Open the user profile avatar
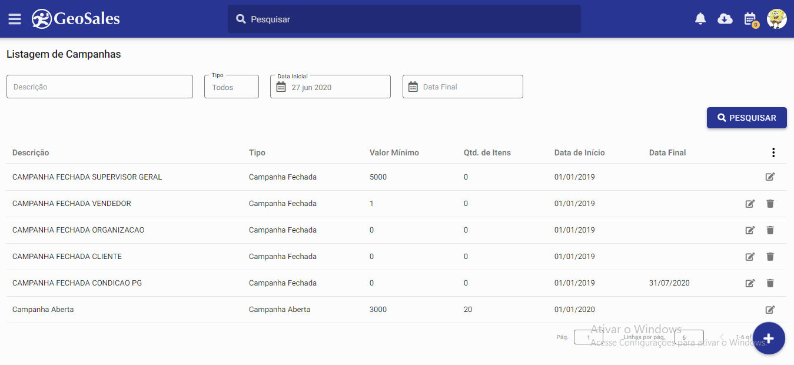The width and height of the screenshot is (794, 365). [776, 19]
